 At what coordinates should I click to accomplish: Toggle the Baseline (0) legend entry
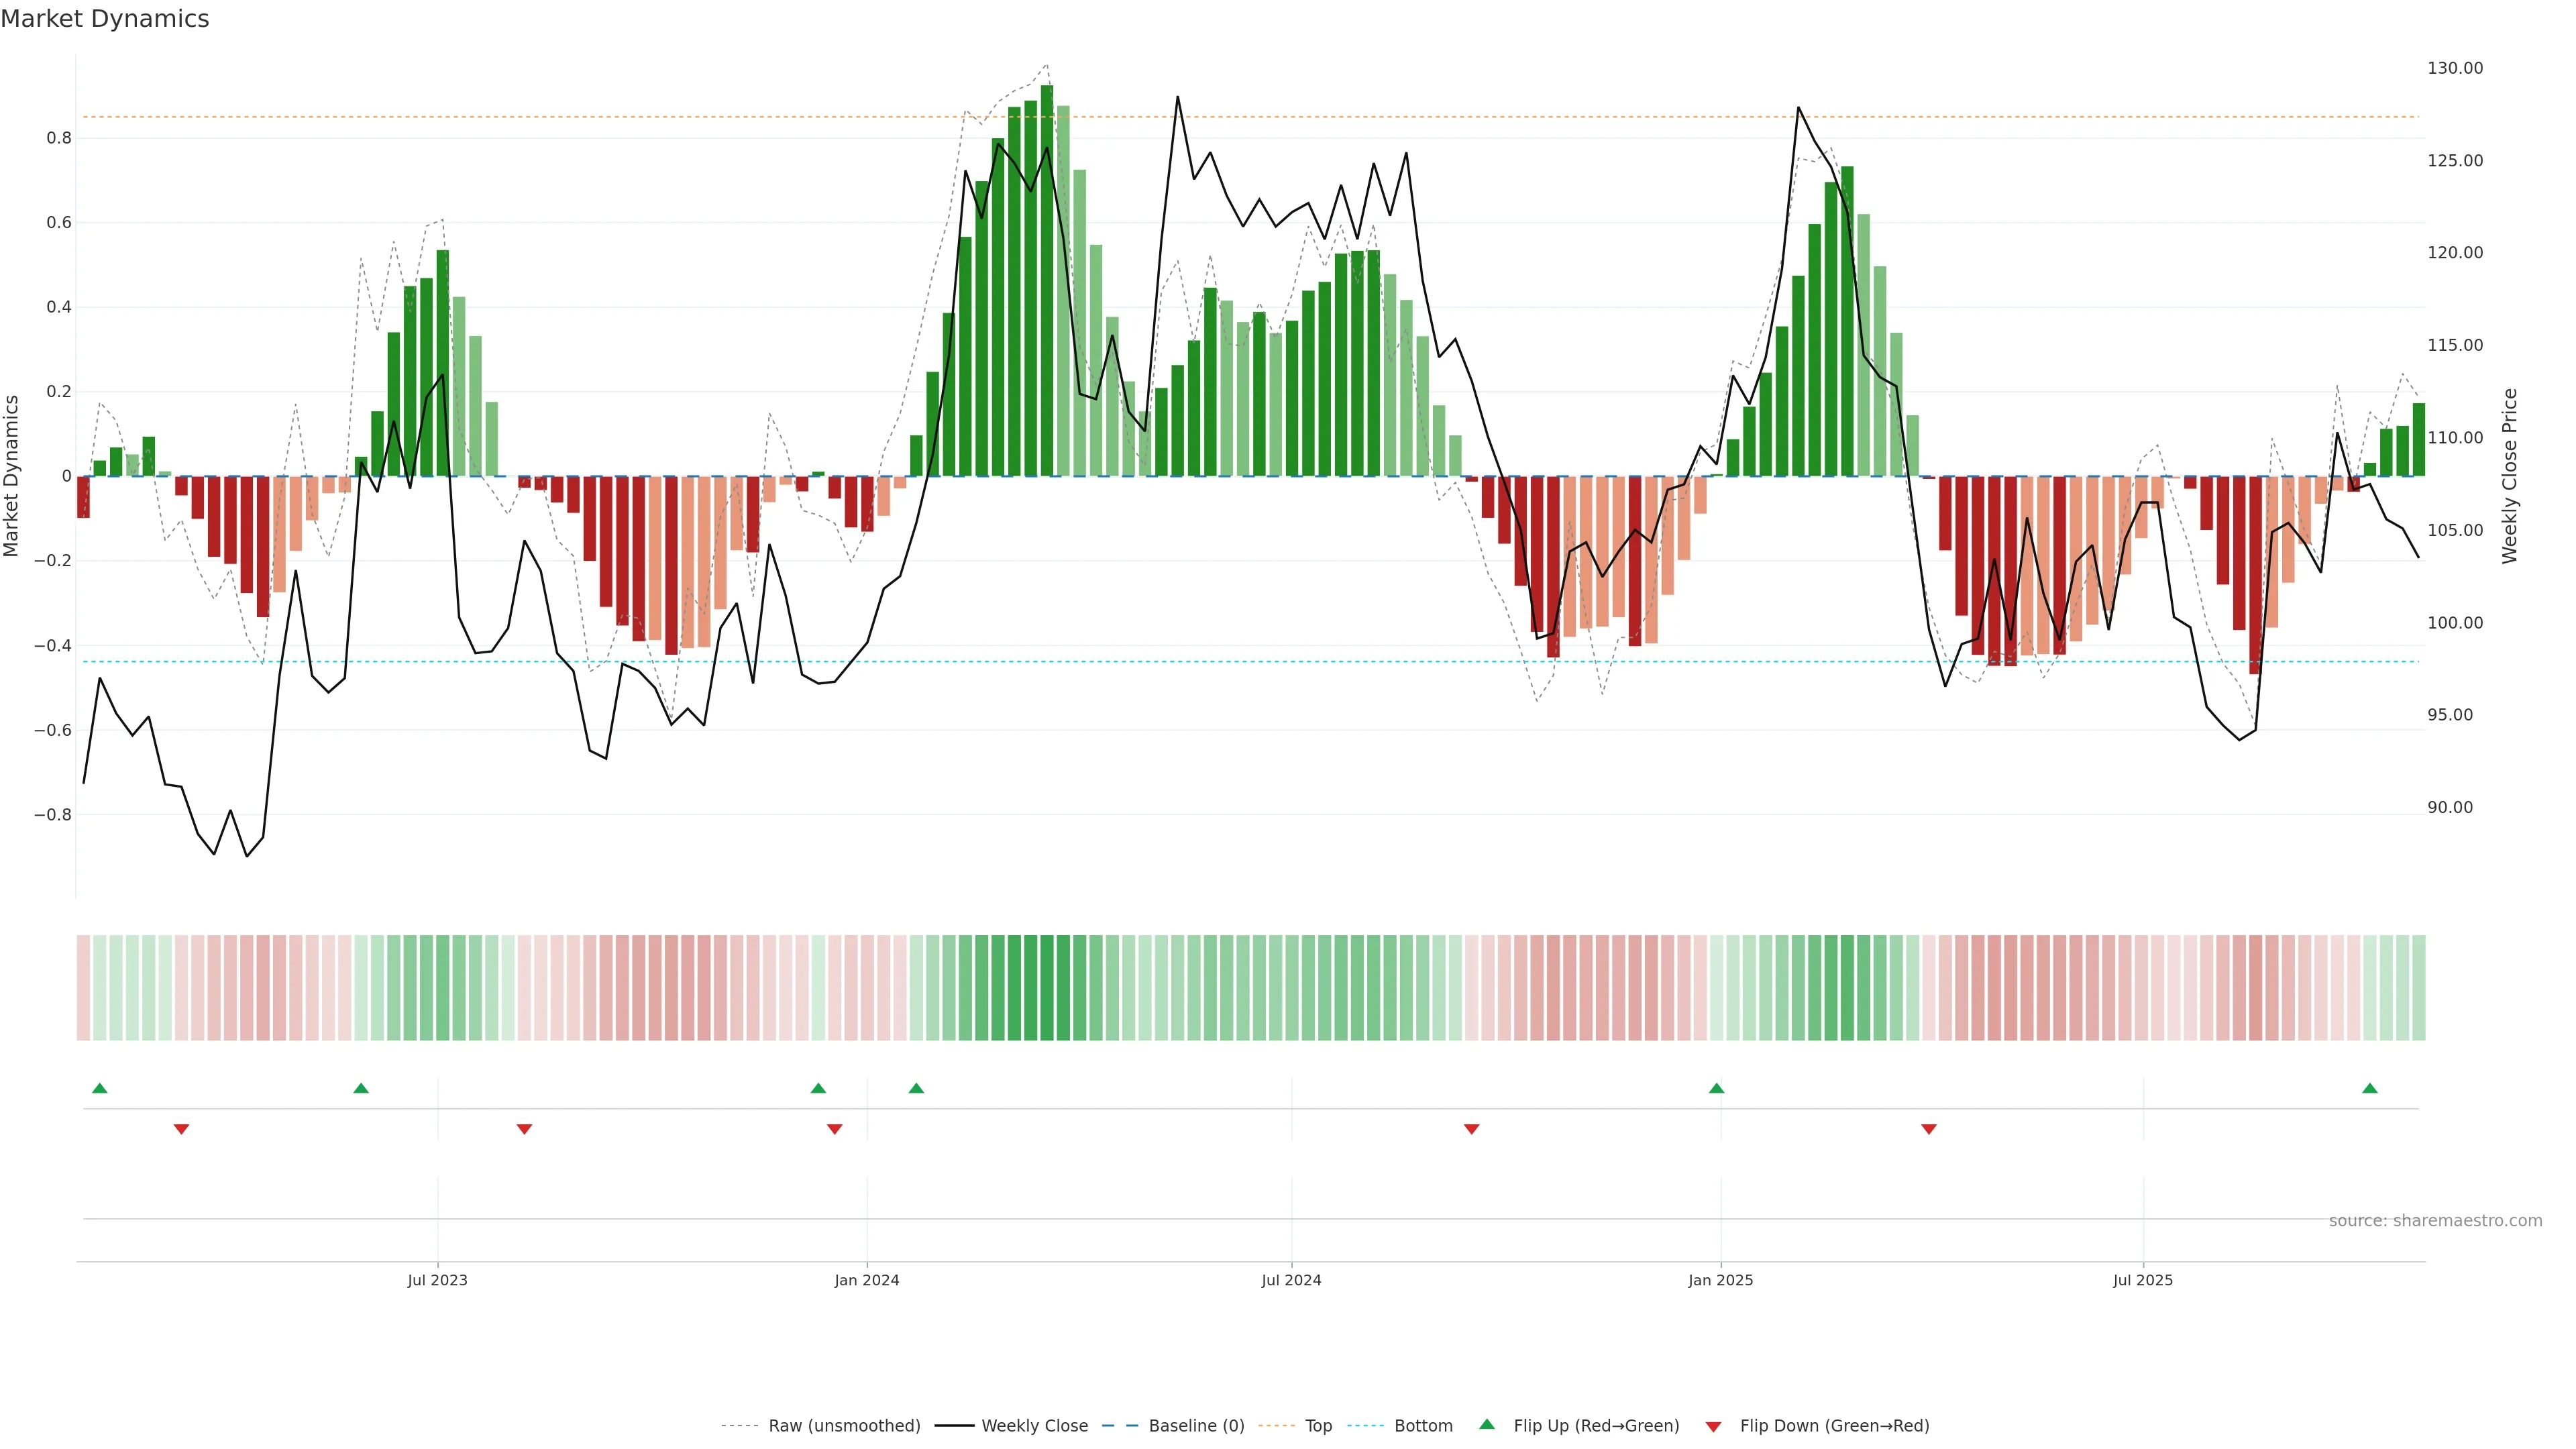[x=1196, y=1426]
